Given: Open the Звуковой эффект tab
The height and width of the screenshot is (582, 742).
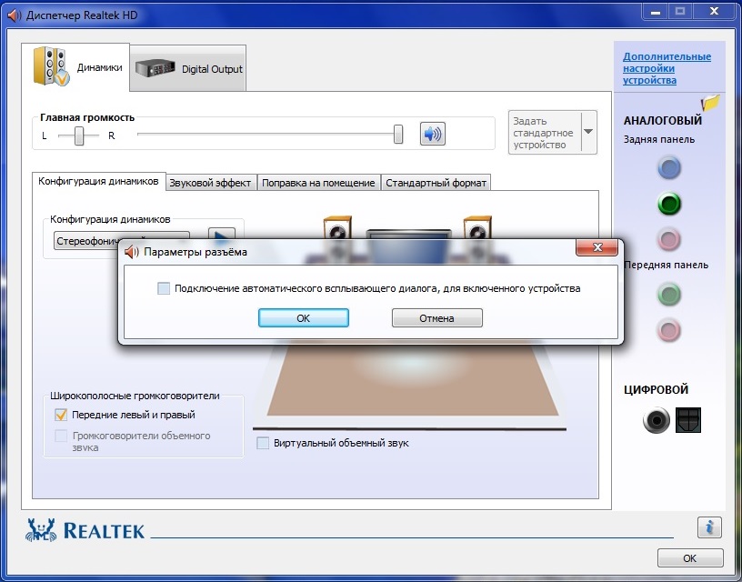Looking at the screenshot, I should point(210,183).
